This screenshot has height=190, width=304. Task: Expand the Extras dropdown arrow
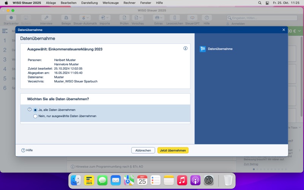pos(161,18)
